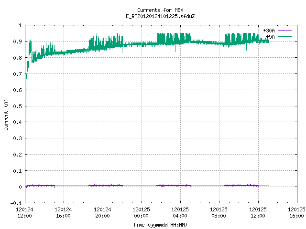
Task: Click the +30A legend label
Action: point(269,31)
